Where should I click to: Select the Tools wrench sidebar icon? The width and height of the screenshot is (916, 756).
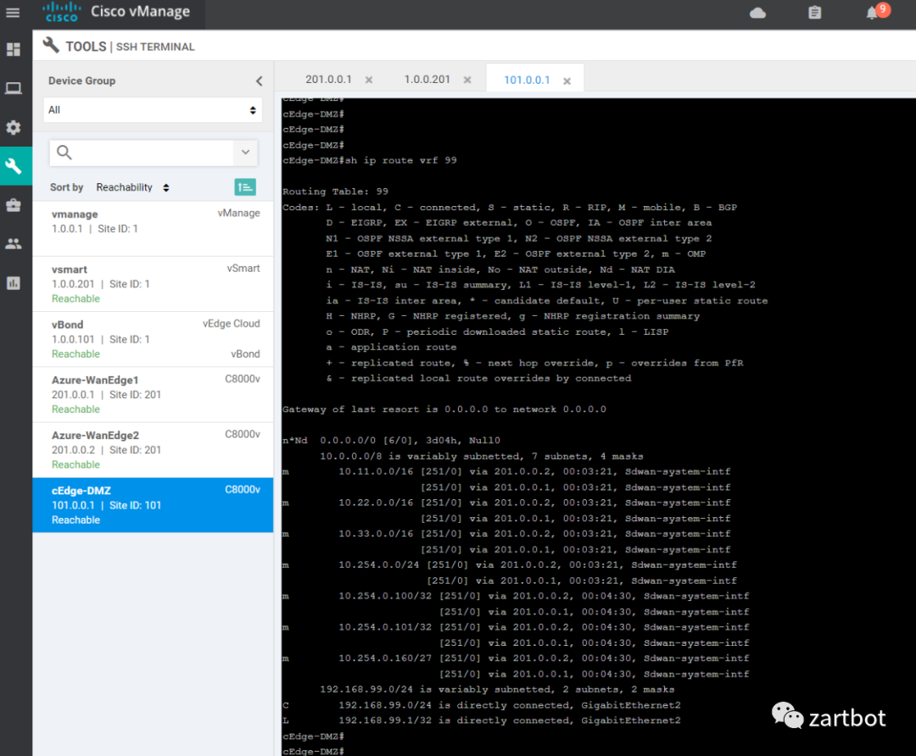coord(14,166)
